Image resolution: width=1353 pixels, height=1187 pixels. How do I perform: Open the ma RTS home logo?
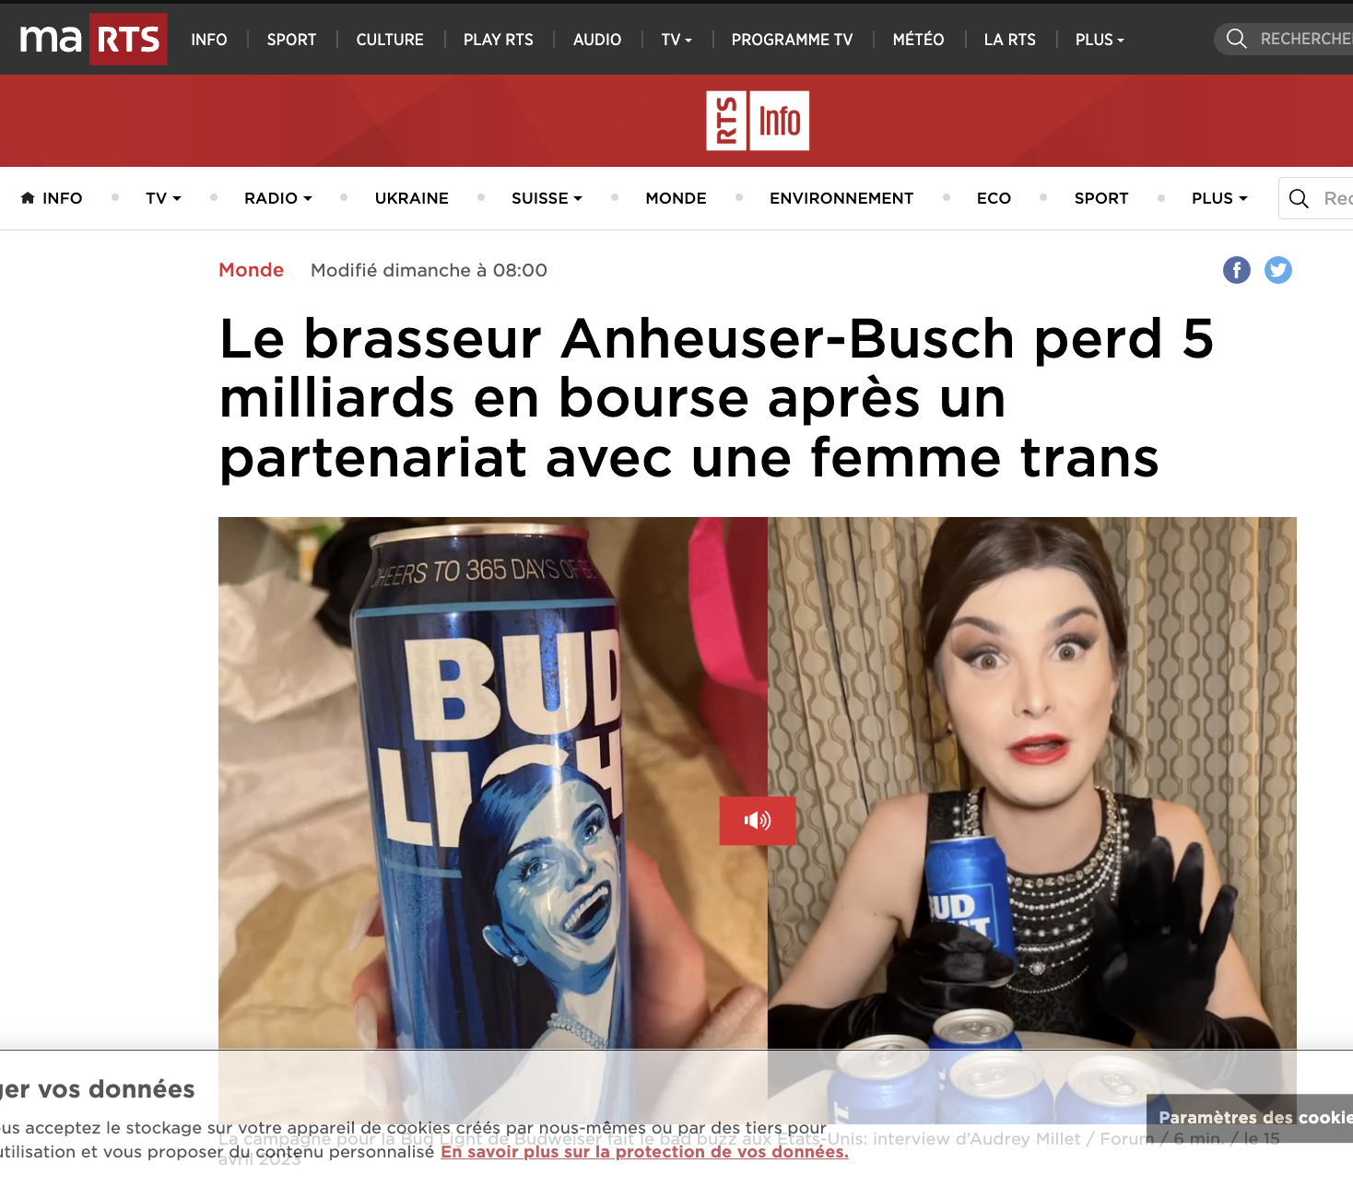93,40
